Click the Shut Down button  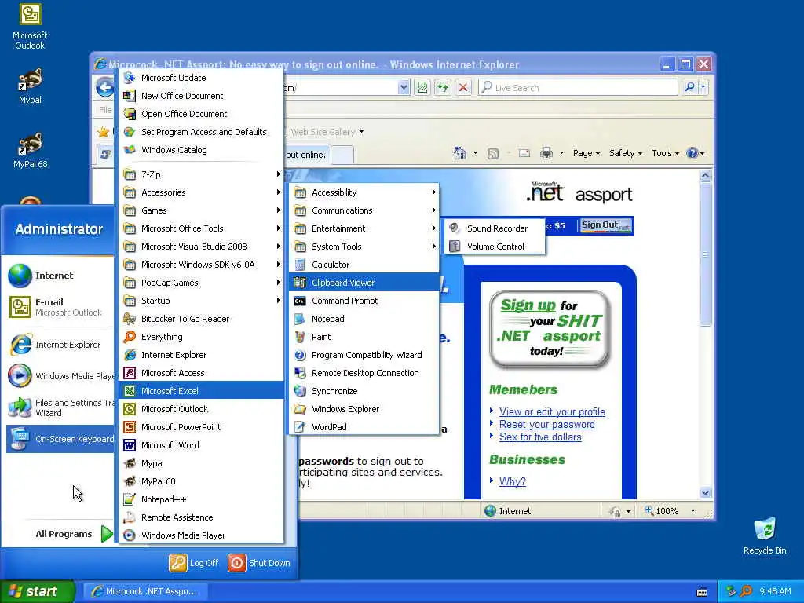coord(259,563)
